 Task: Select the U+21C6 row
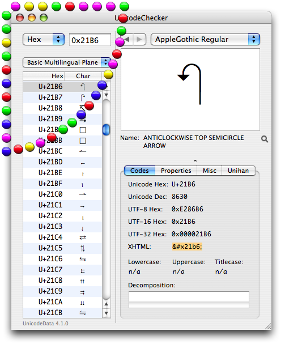pyautogui.click(x=62, y=259)
